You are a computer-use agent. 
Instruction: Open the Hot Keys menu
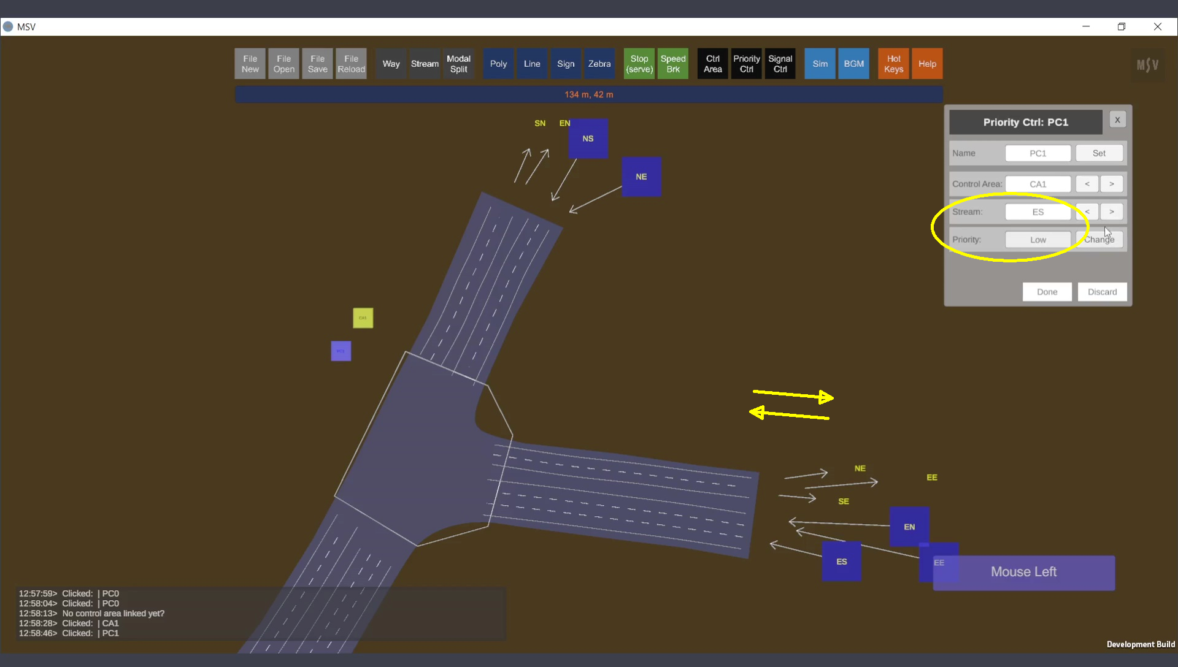pyautogui.click(x=893, y=64)
